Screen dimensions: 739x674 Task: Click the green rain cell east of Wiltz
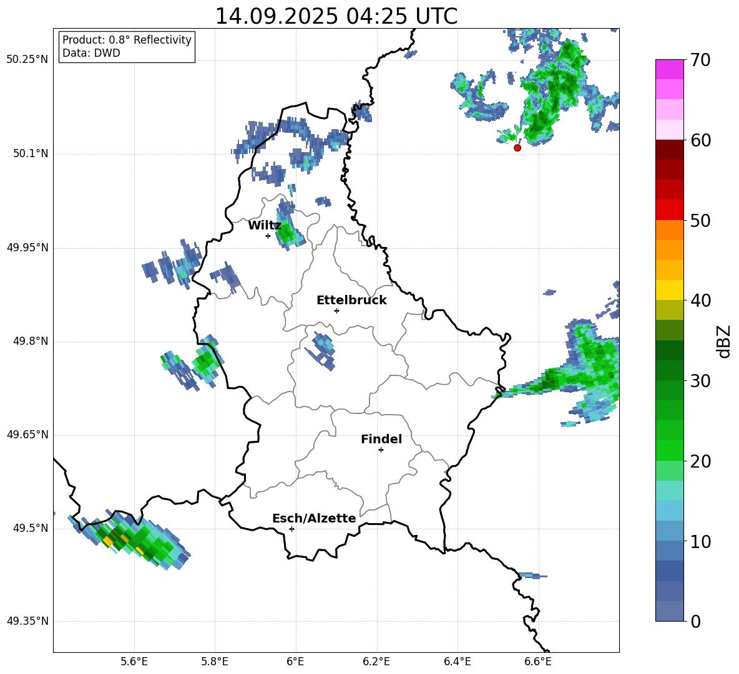click(288, 231)
